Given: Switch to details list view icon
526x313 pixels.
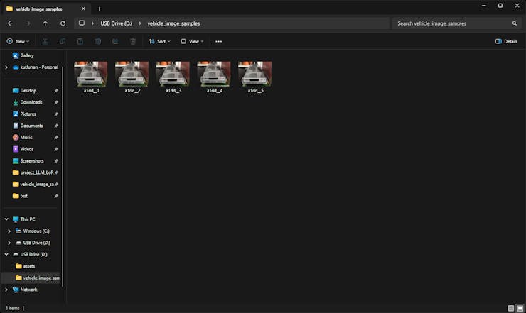Looking at the screenshot, I should tap(510, 308).
